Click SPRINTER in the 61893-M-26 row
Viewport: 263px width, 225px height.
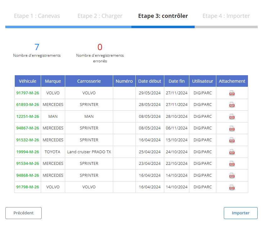(89, 105)
